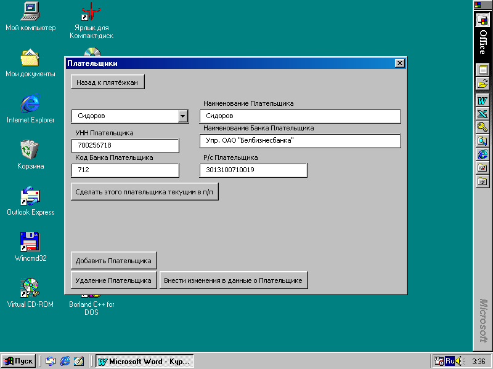Click the 'Назад к платёжкам' button

click(x=108, y=82)
